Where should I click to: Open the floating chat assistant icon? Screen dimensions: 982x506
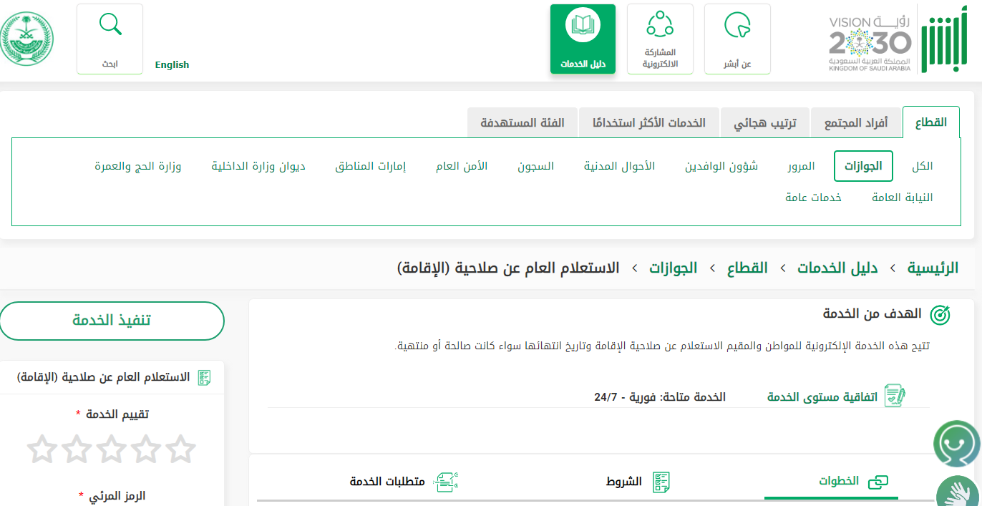pos(957,444)
